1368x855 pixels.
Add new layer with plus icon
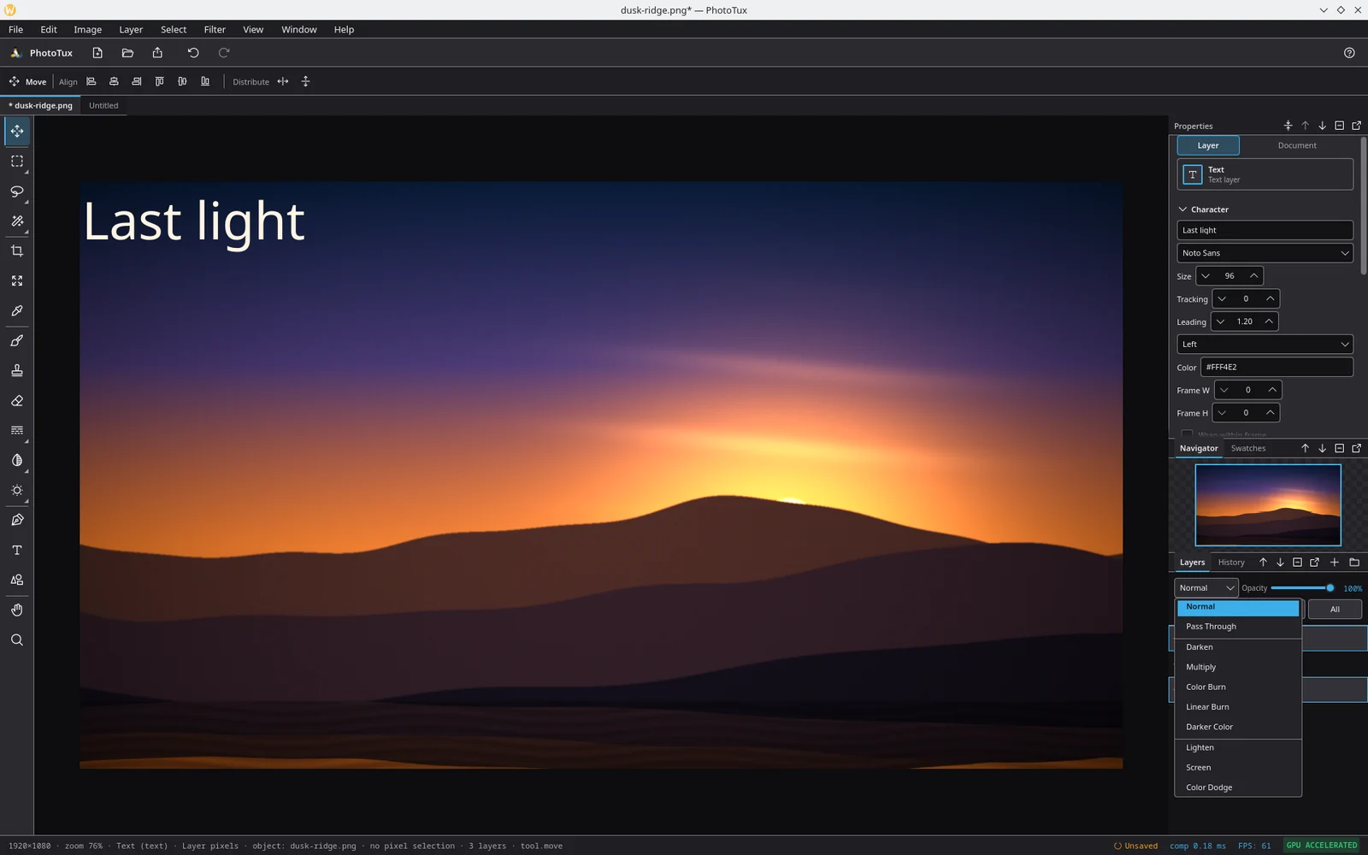click(1335, 563)
